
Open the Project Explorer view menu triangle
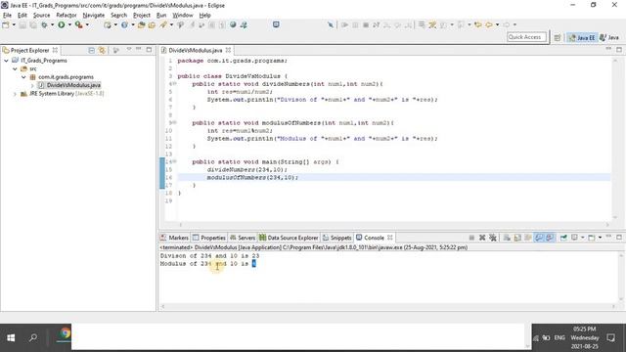(x=128, y=50)
